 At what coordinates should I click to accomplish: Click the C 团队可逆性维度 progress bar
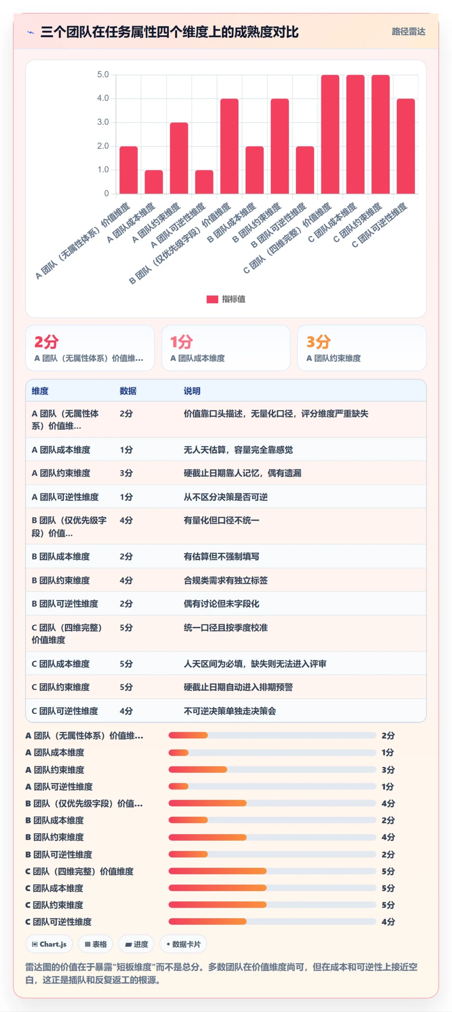pos(272,921)
